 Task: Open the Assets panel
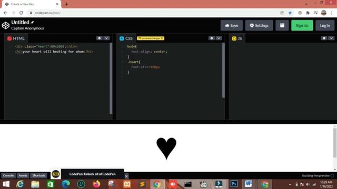coord(23,175)
